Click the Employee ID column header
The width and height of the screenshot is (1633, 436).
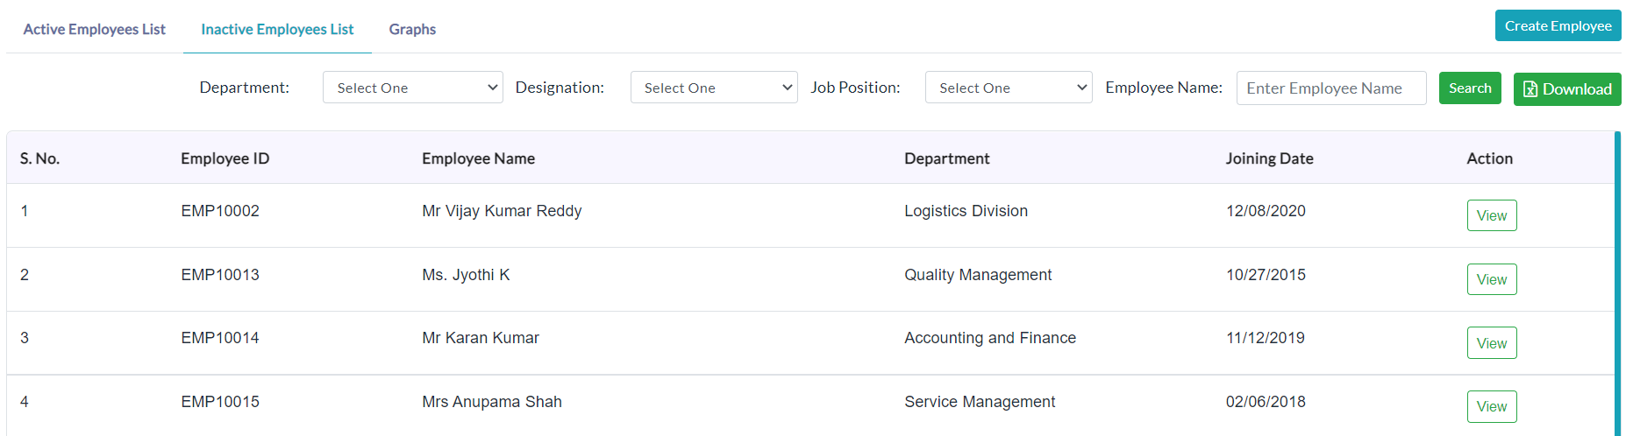tap(225, 158)
